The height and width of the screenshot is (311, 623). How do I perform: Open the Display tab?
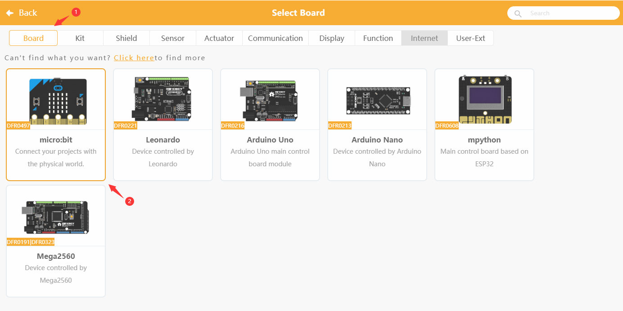coord(332,38)
